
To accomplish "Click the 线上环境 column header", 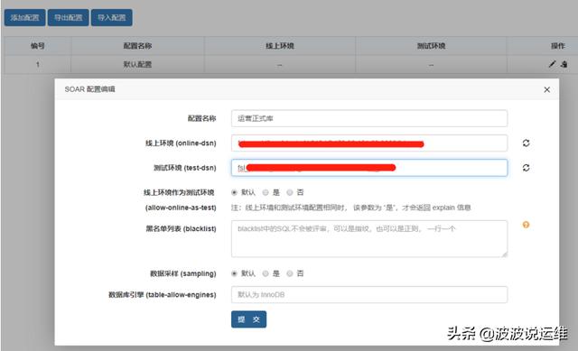I will 280,46.
